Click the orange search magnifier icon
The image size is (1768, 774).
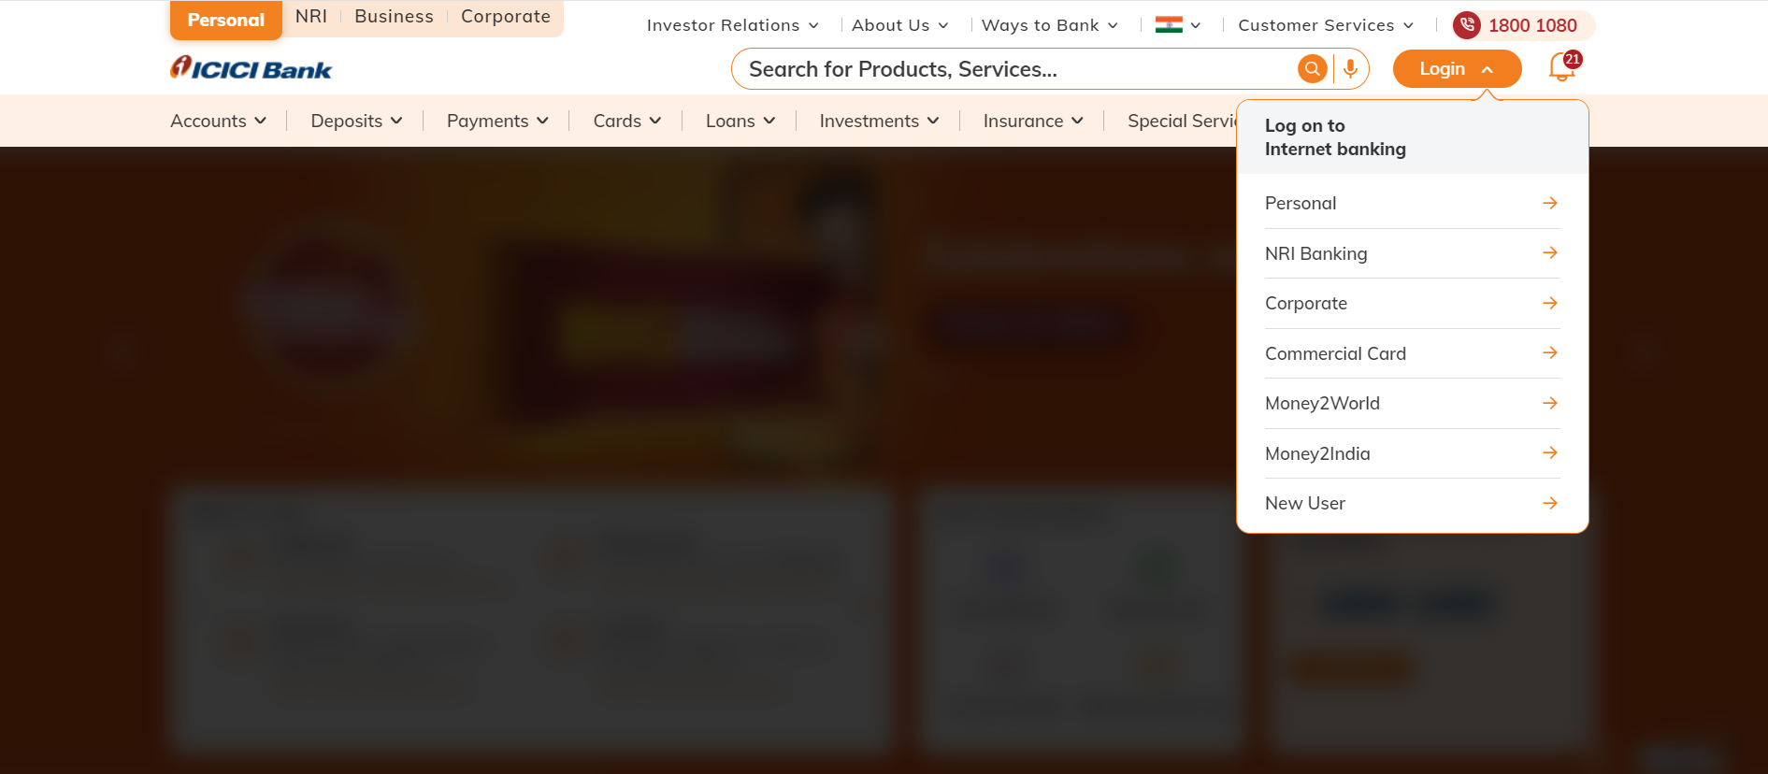click(x=1313, y=68)
